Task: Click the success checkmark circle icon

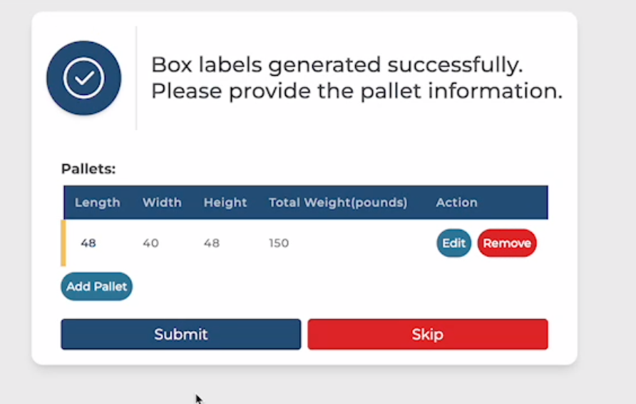Action: click(84, 78)
